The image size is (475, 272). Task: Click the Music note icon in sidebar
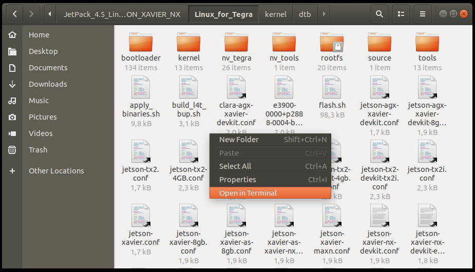pyautogui.click(x=12, y=101)
